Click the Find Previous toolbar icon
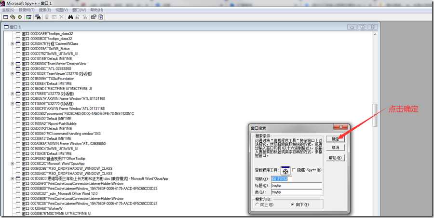434x218 pixels. pos(85,17)
